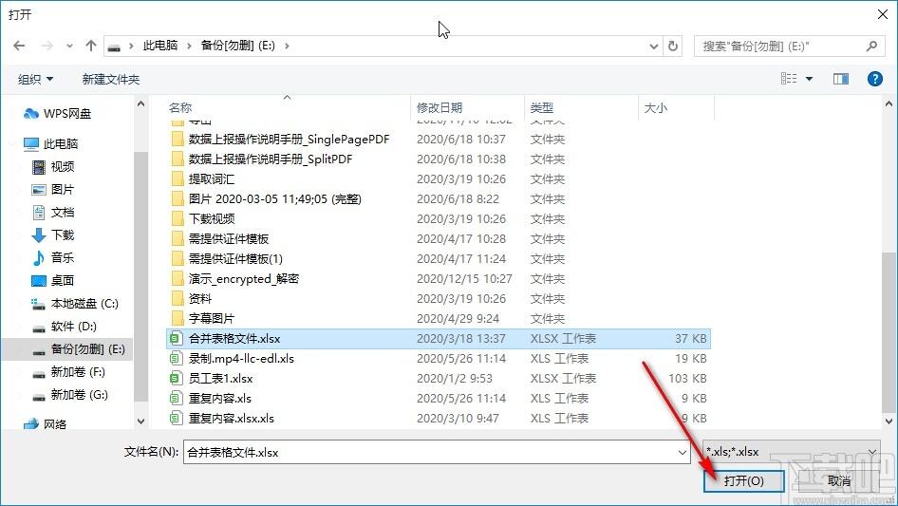Viewport: 898px width, 506px height.
Task: Expand the 文件名 combo box dropdown
Action: tap(683, 452)
